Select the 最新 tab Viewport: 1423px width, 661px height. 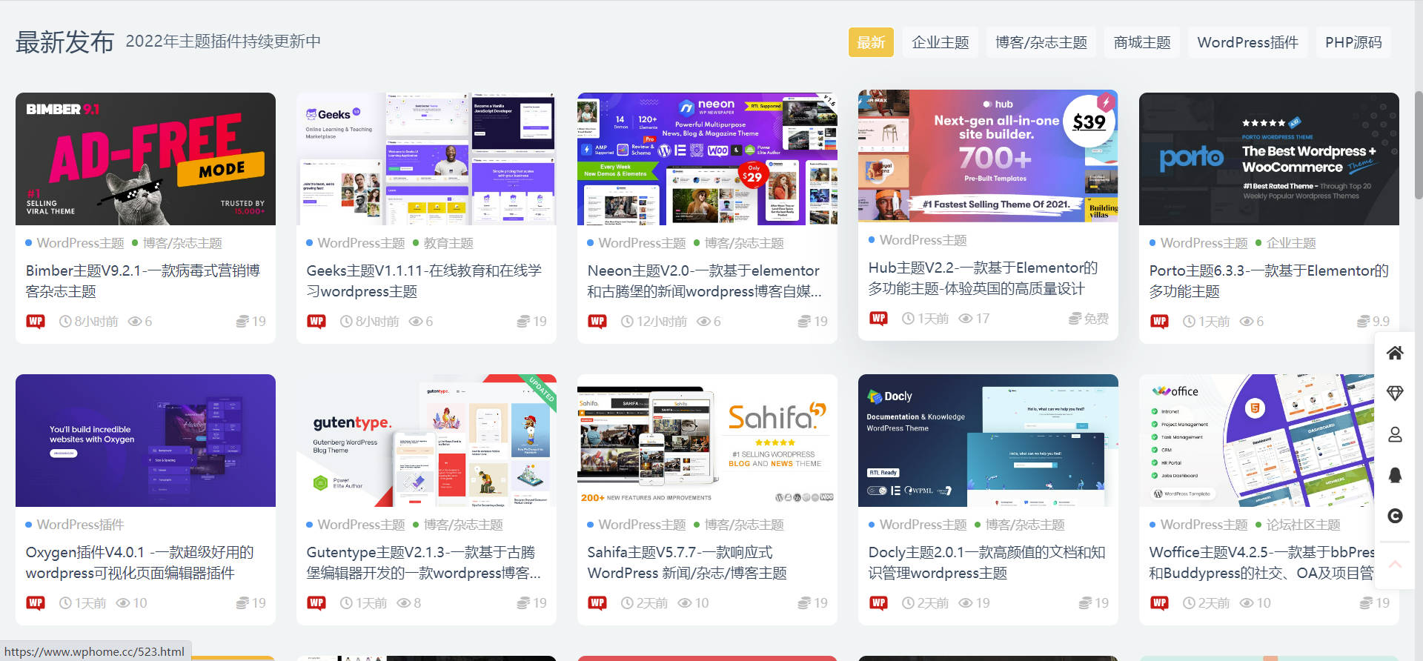click(871, 42)
